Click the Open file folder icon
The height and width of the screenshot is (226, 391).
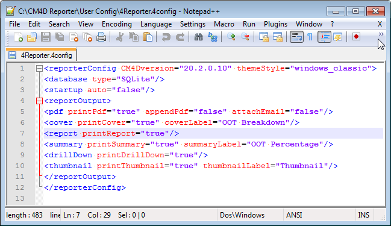32,37
